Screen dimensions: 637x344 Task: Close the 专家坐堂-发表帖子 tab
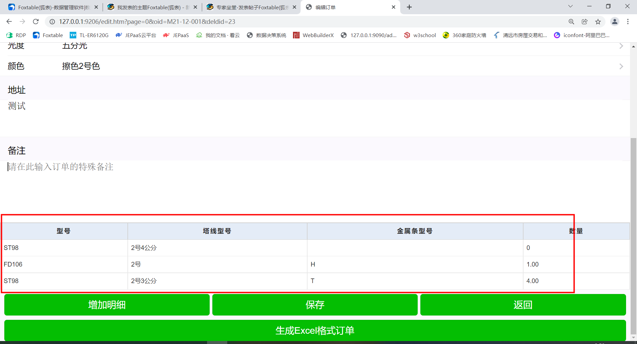pos(294,7)
